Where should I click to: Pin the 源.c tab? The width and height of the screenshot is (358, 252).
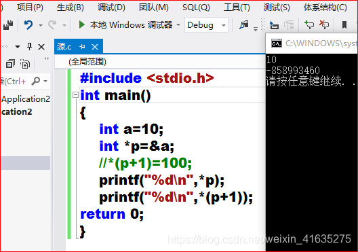82,47
